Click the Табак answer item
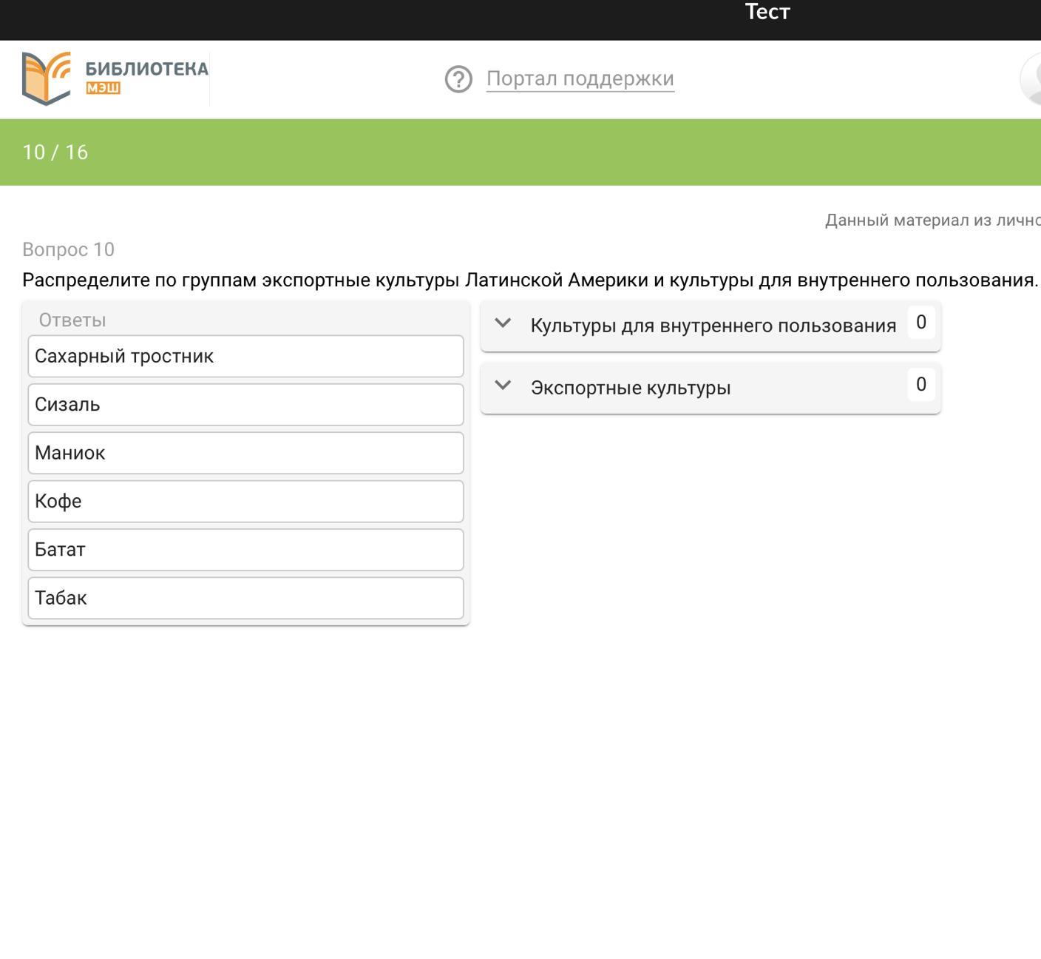The width and height of the screenshot is (1041, 959). 245,598
